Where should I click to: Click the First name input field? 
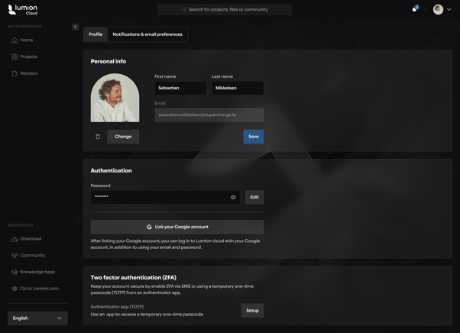point(180,88)
